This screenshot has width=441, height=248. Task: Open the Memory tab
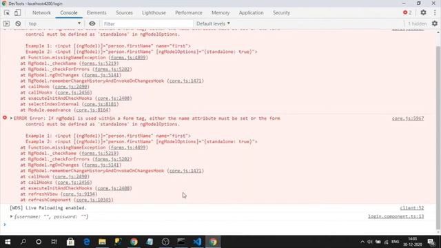coord(220,12)
